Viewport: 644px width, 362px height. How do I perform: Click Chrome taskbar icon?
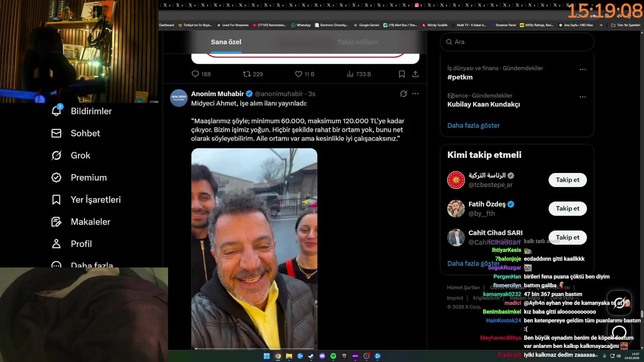tap(278, 356)
